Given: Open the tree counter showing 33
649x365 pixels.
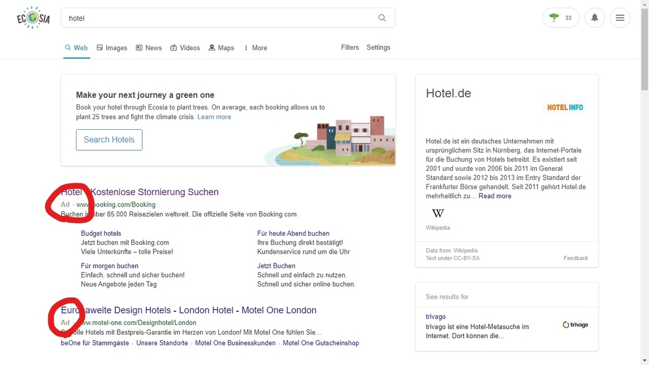Looking at the screenshot, I should pyautogui.click(x=561, y=18).
